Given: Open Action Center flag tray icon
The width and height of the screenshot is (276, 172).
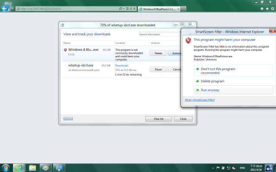Looking at the screenshot, I should (218, 168).
